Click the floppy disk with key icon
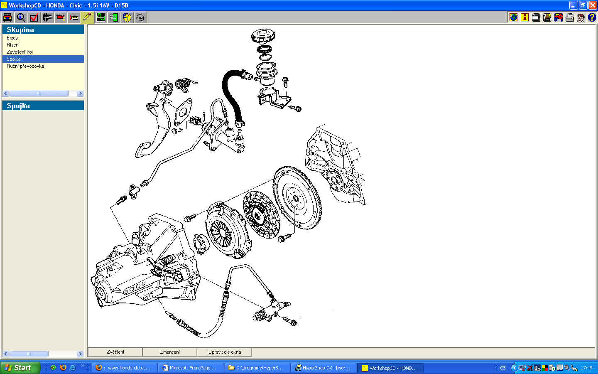The height and width of the screenshot is (374, 598). [x=559, y=17]
